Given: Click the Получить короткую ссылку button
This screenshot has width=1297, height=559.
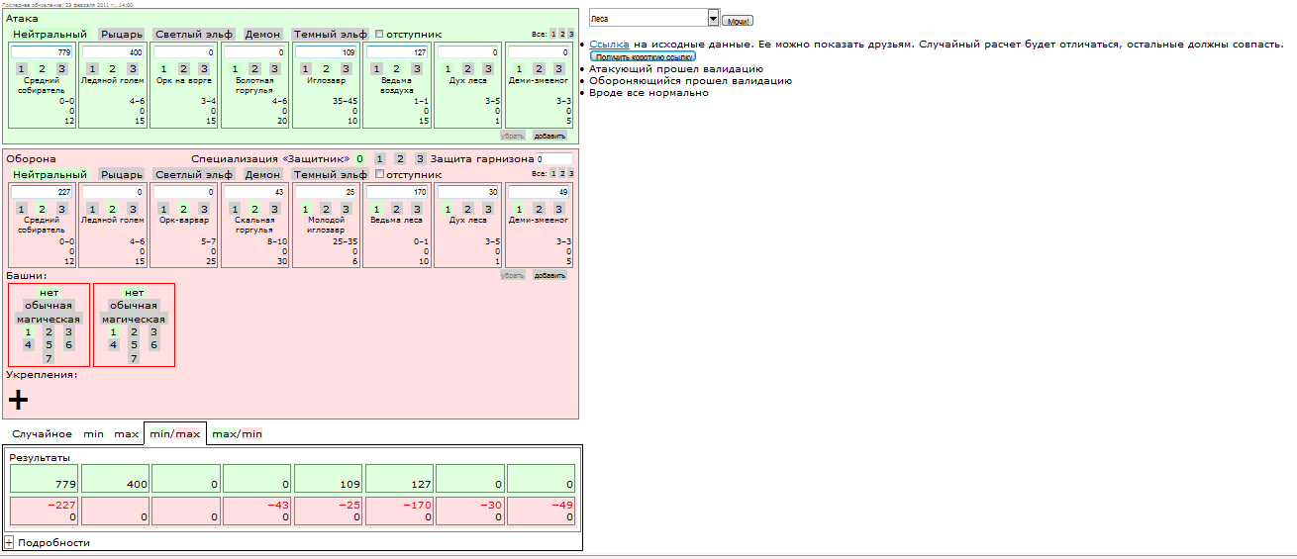Looking at the screenshot, I should coord(643,57).
